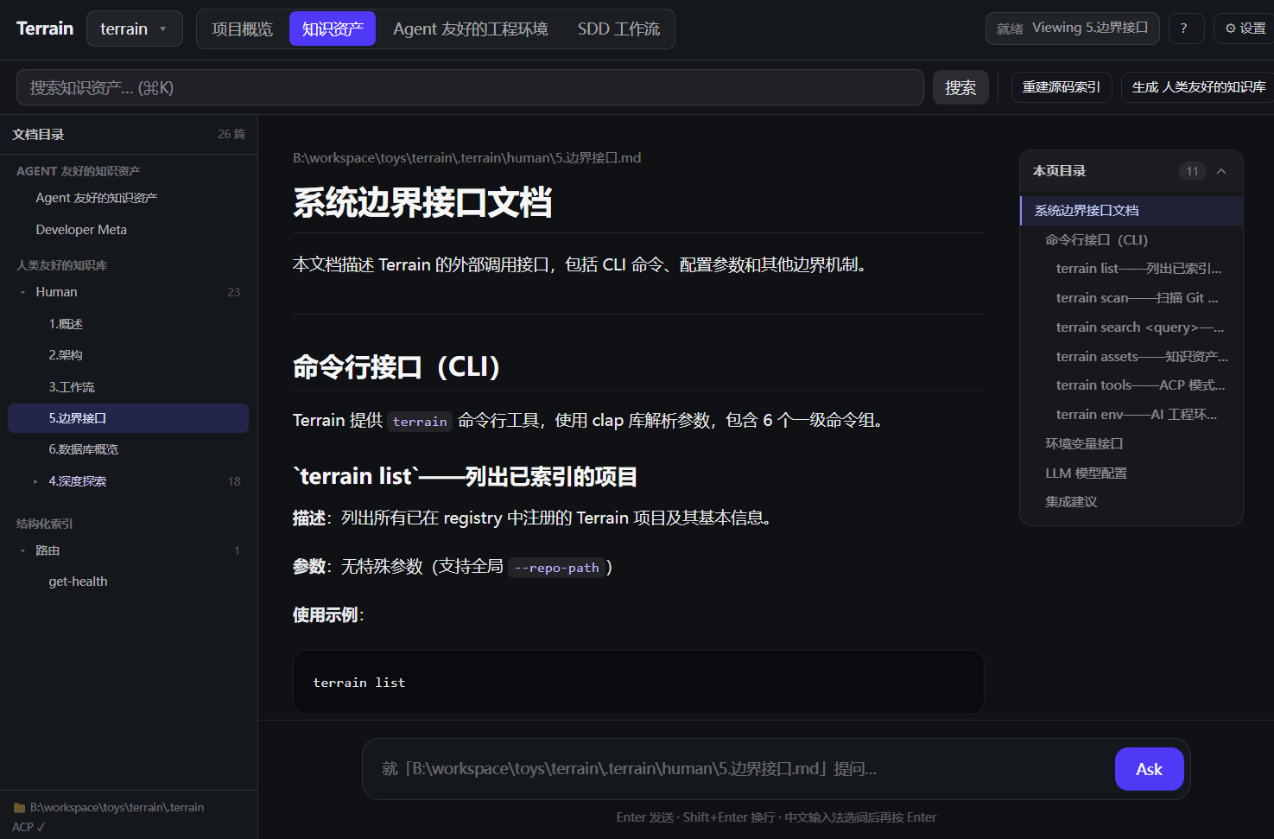Focus the question input about 5.边界接口.md
This screenshot has height=839, width=1274.
(743, 769)
